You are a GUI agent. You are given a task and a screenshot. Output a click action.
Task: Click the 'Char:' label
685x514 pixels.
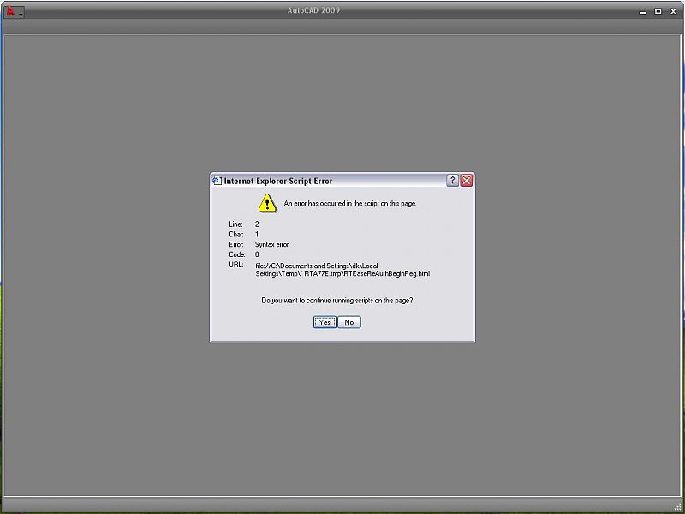click(x=236, y=234)
